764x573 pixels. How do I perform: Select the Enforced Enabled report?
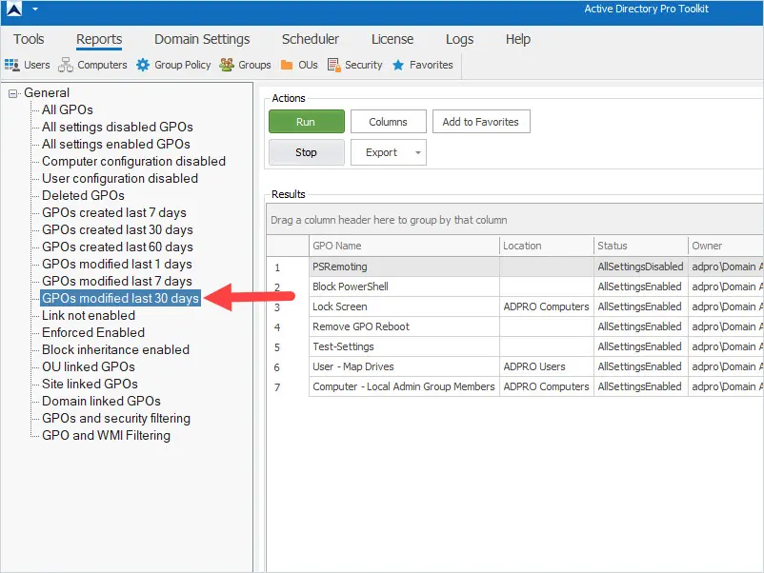pyautogui.click(x=93, y=332)
